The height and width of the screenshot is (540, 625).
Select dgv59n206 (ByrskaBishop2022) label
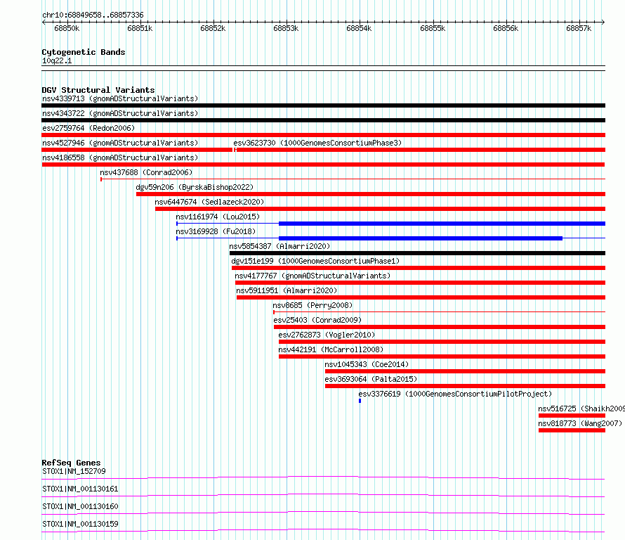(x=195, y=187)
